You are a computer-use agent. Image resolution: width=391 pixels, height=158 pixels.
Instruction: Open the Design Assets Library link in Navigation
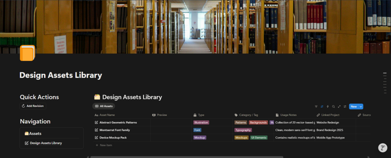44,143
